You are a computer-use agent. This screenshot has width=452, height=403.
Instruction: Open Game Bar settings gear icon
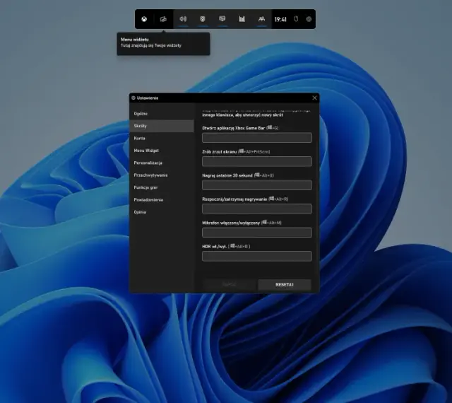pyautogui.click(x=309, y=19)
